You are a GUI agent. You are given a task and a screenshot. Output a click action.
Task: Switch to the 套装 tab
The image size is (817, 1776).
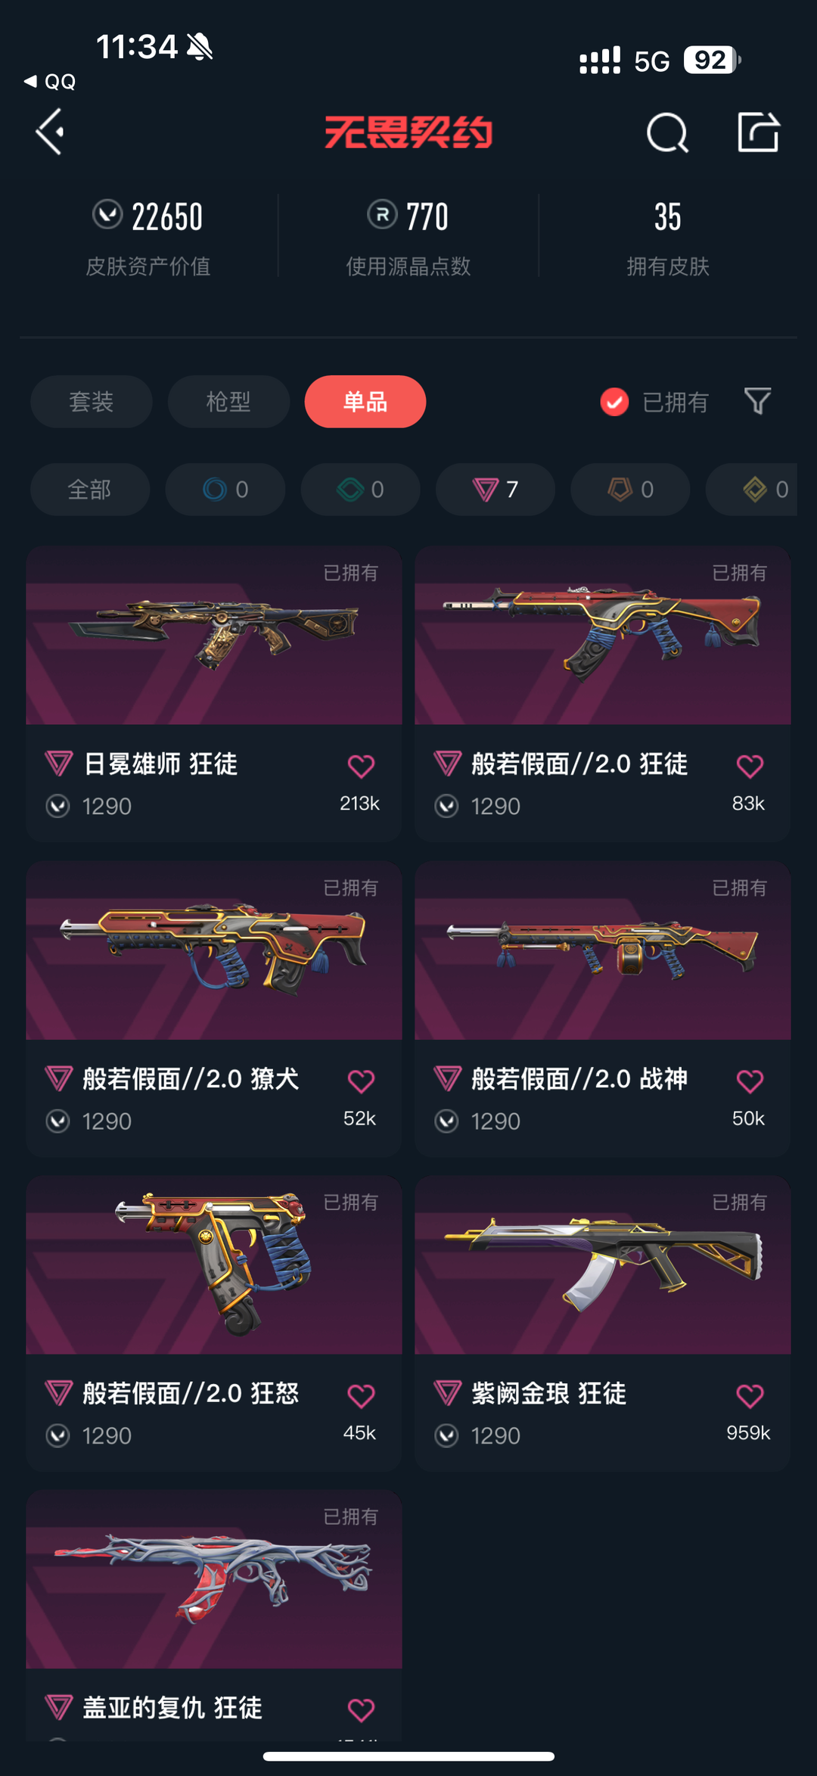pyautogui.click(x=92, y=401)
